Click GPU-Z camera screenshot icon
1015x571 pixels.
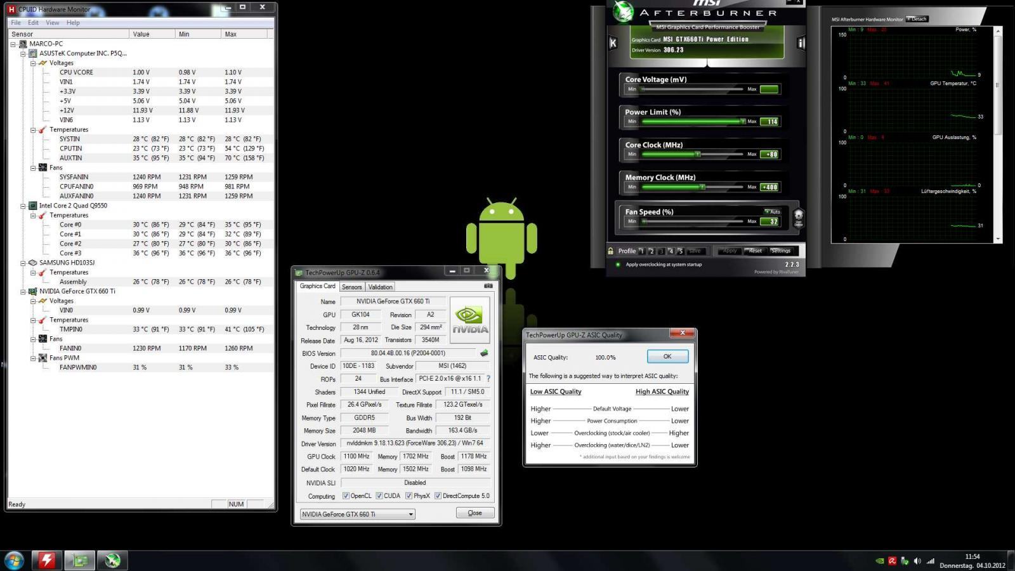click(x=488, y=286)
